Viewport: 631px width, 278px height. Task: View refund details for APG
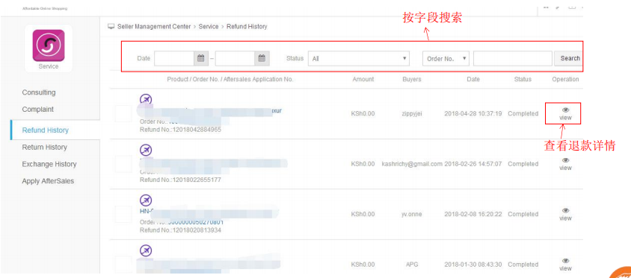pyautogui.click(x=565, y=265)
